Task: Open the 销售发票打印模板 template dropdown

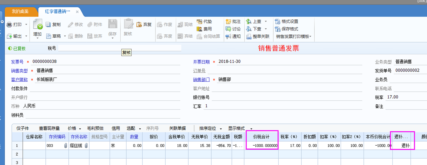Action: (294, 36)
